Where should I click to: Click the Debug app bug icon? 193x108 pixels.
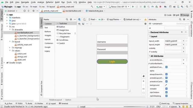[145, 7]
